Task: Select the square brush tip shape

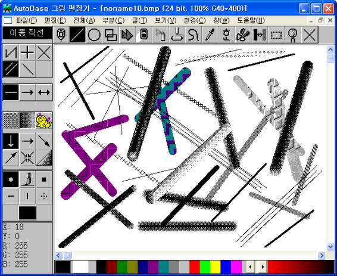Action: pos(44,179)
